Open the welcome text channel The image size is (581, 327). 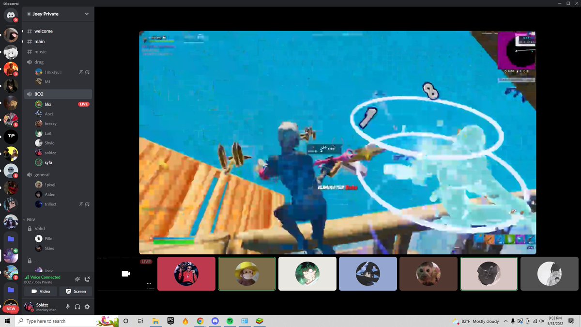[x=58, y=31]
